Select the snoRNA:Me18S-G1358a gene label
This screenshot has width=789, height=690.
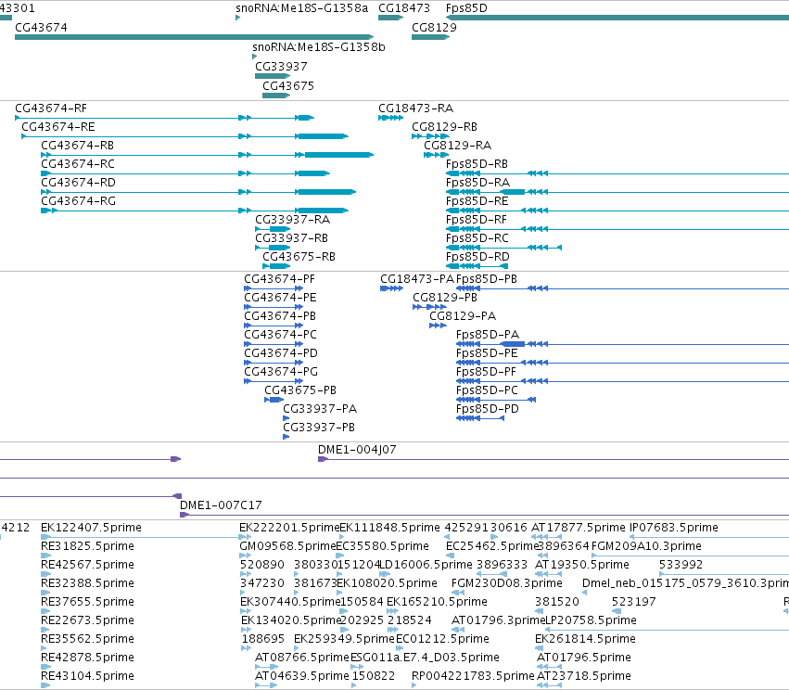(x=302, y=8)
